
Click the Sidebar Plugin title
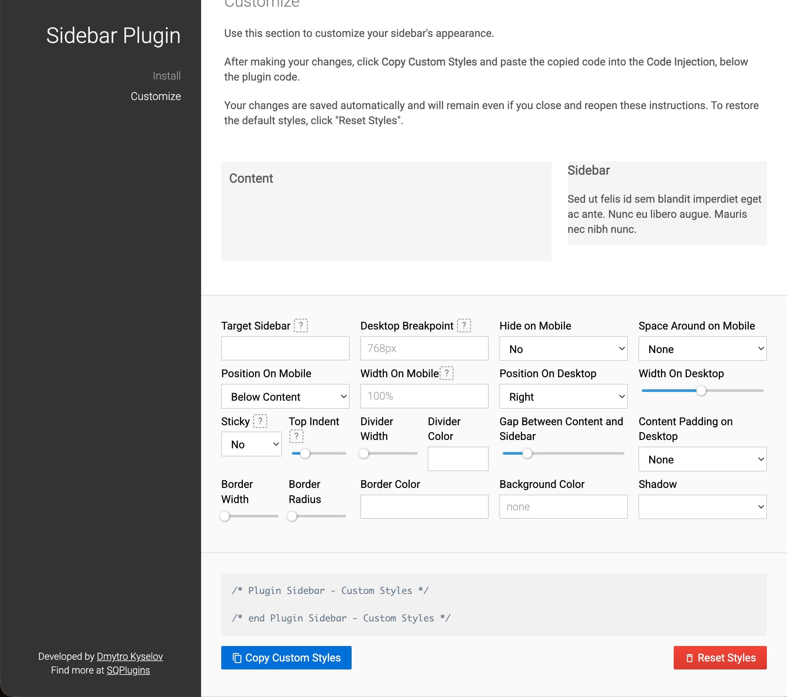(113, 36)
